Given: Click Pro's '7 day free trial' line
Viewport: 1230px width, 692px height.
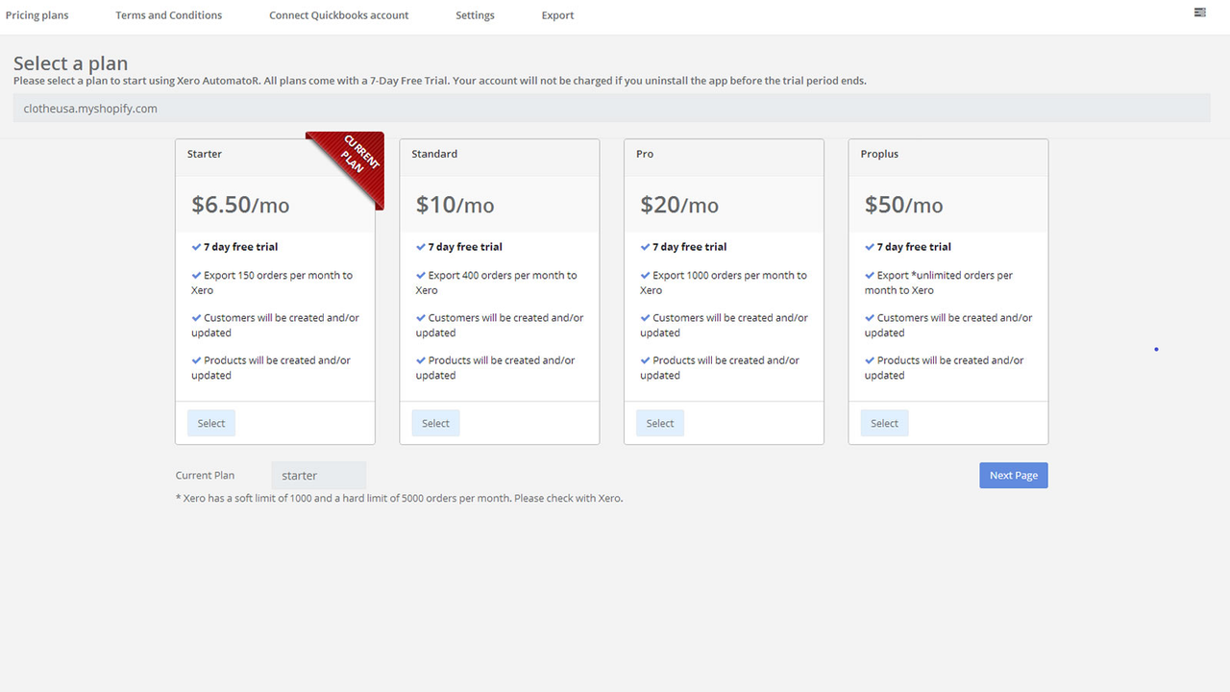Looking at the screenshot, I should click(x=683, y=247).
